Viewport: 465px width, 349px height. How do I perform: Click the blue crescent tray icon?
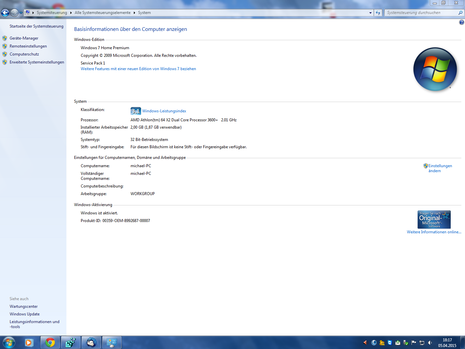[x=374, y=343]
